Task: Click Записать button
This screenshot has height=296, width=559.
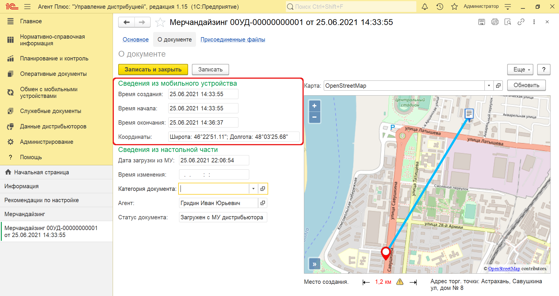Action: [x=210, y=69]
